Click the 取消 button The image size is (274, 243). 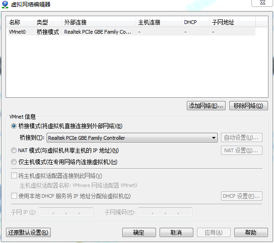[176, 232]
